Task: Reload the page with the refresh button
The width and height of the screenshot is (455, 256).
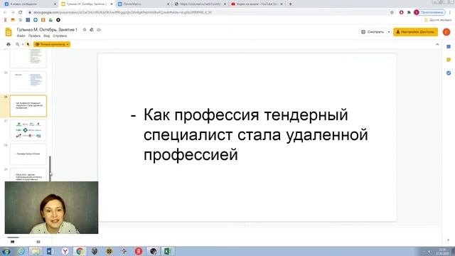Action: coord(21,12)
